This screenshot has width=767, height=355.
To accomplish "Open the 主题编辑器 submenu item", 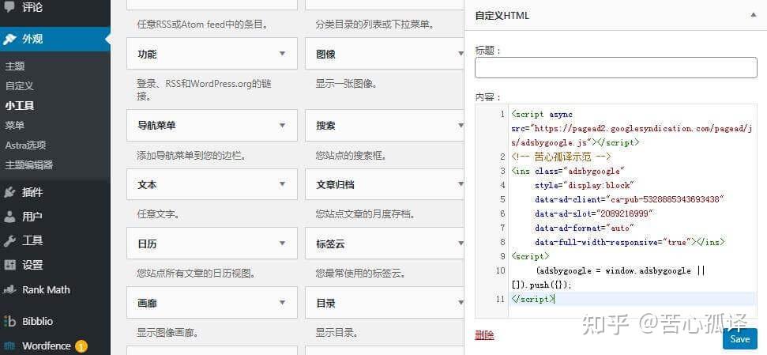I will tap(29, 165).
